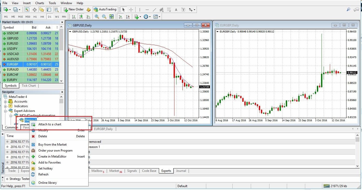This screenshot has width=362, height=190.
Task: Open the Charts menu
Action: click(x=40, y=3)
